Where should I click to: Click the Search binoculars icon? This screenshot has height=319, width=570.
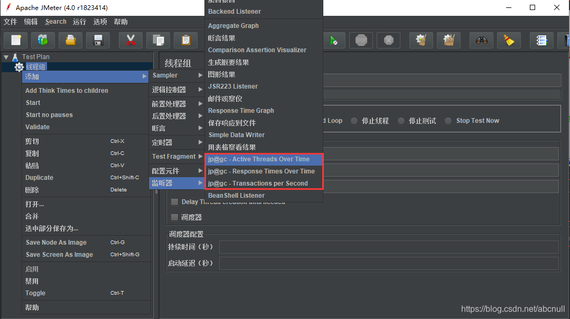[x=481, y=40]
